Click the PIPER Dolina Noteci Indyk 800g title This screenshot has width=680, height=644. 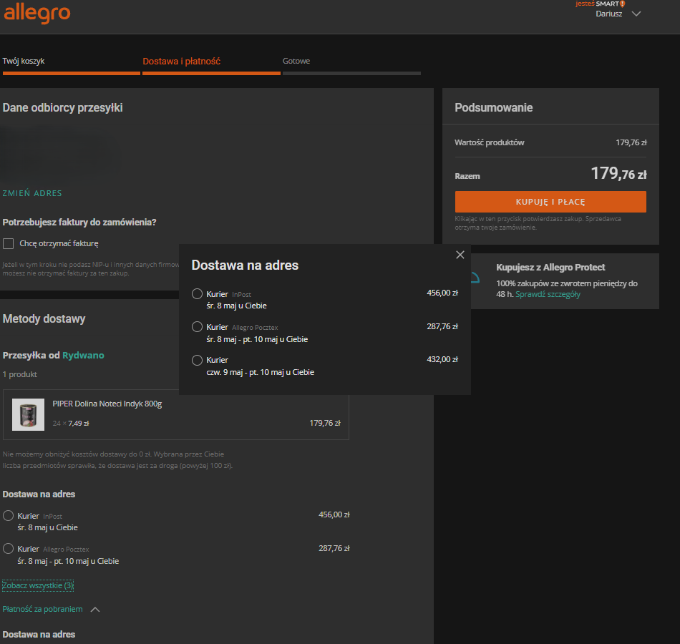[x=107, y=404]
